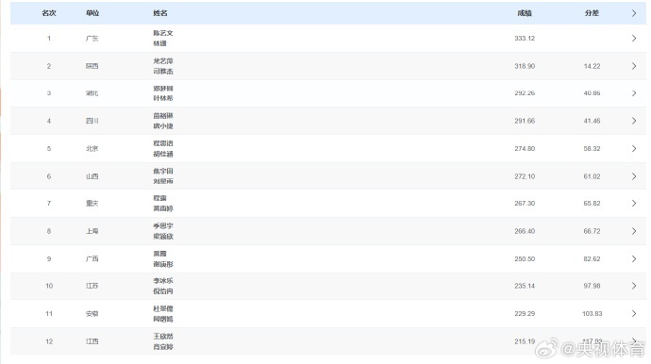Open the chevron on the 291.66 row
This screenshot has height=364, width=651.
point(634,121)
